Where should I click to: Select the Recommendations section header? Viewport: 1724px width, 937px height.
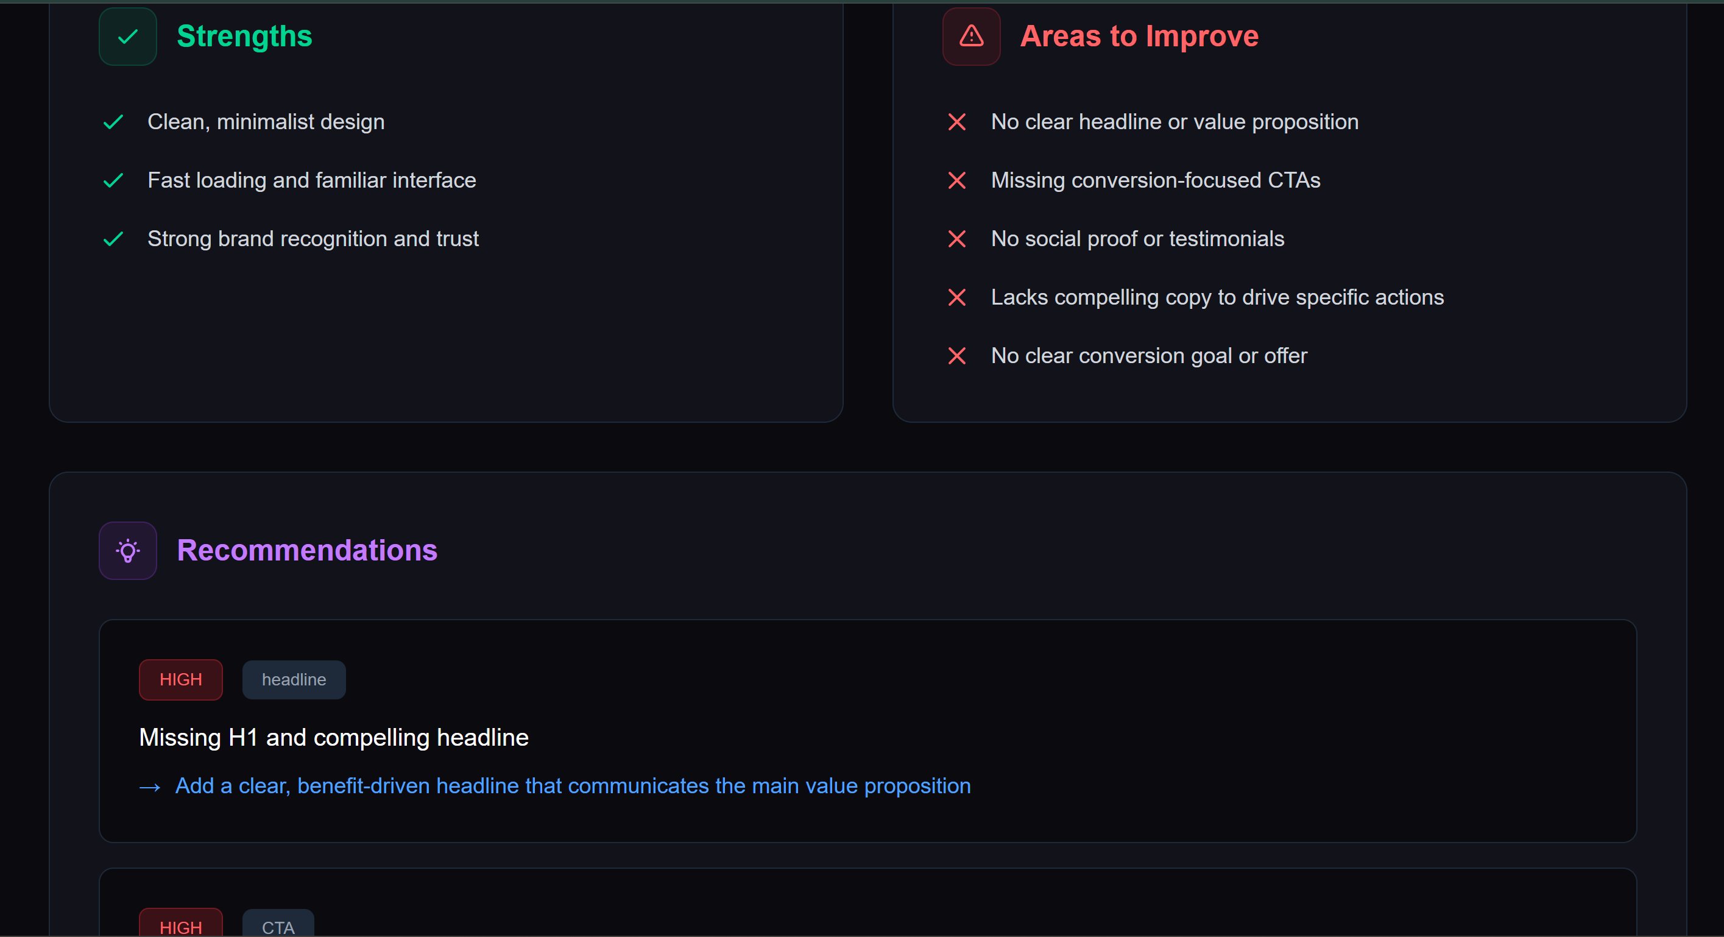tap(307, 550)
